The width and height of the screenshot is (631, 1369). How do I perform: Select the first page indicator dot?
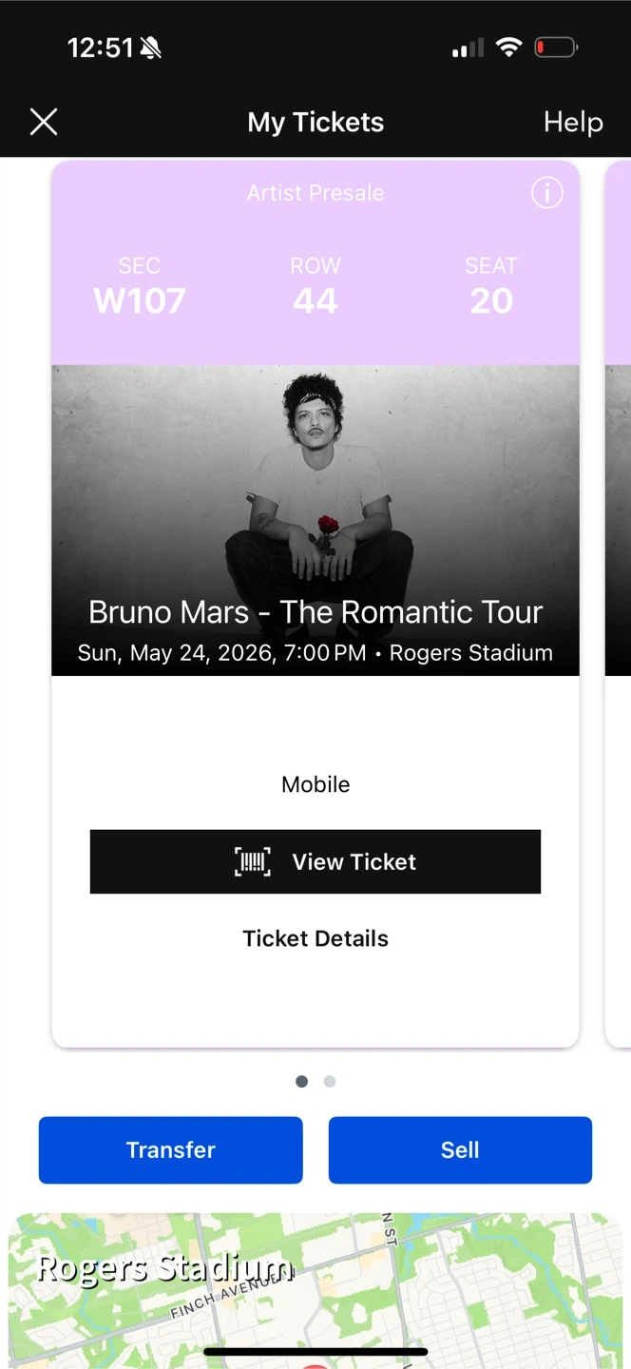[x=302, y=1081]
